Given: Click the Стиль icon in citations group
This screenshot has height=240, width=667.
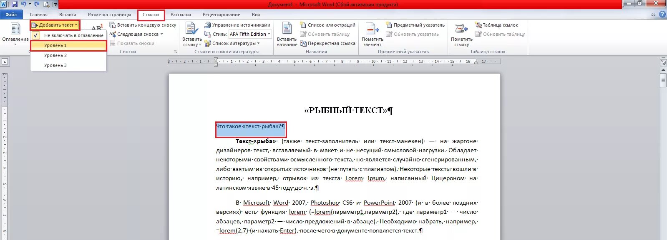Looking at the screenshot, I should (208, 34).
